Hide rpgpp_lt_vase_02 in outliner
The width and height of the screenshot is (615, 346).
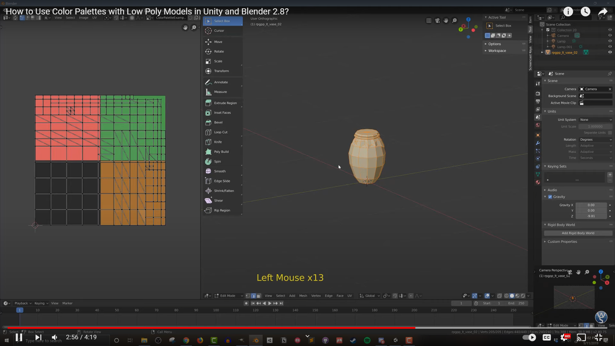click(x=610, y=52)
